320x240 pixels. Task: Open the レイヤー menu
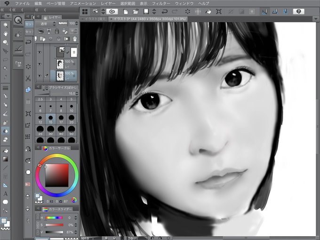click(108, 3)
